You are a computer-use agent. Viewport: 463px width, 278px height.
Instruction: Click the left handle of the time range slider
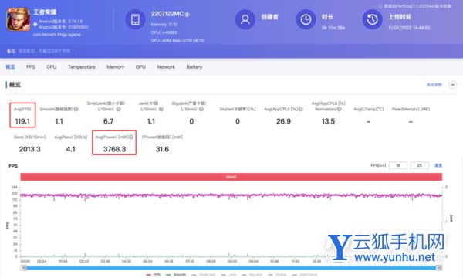24,268
